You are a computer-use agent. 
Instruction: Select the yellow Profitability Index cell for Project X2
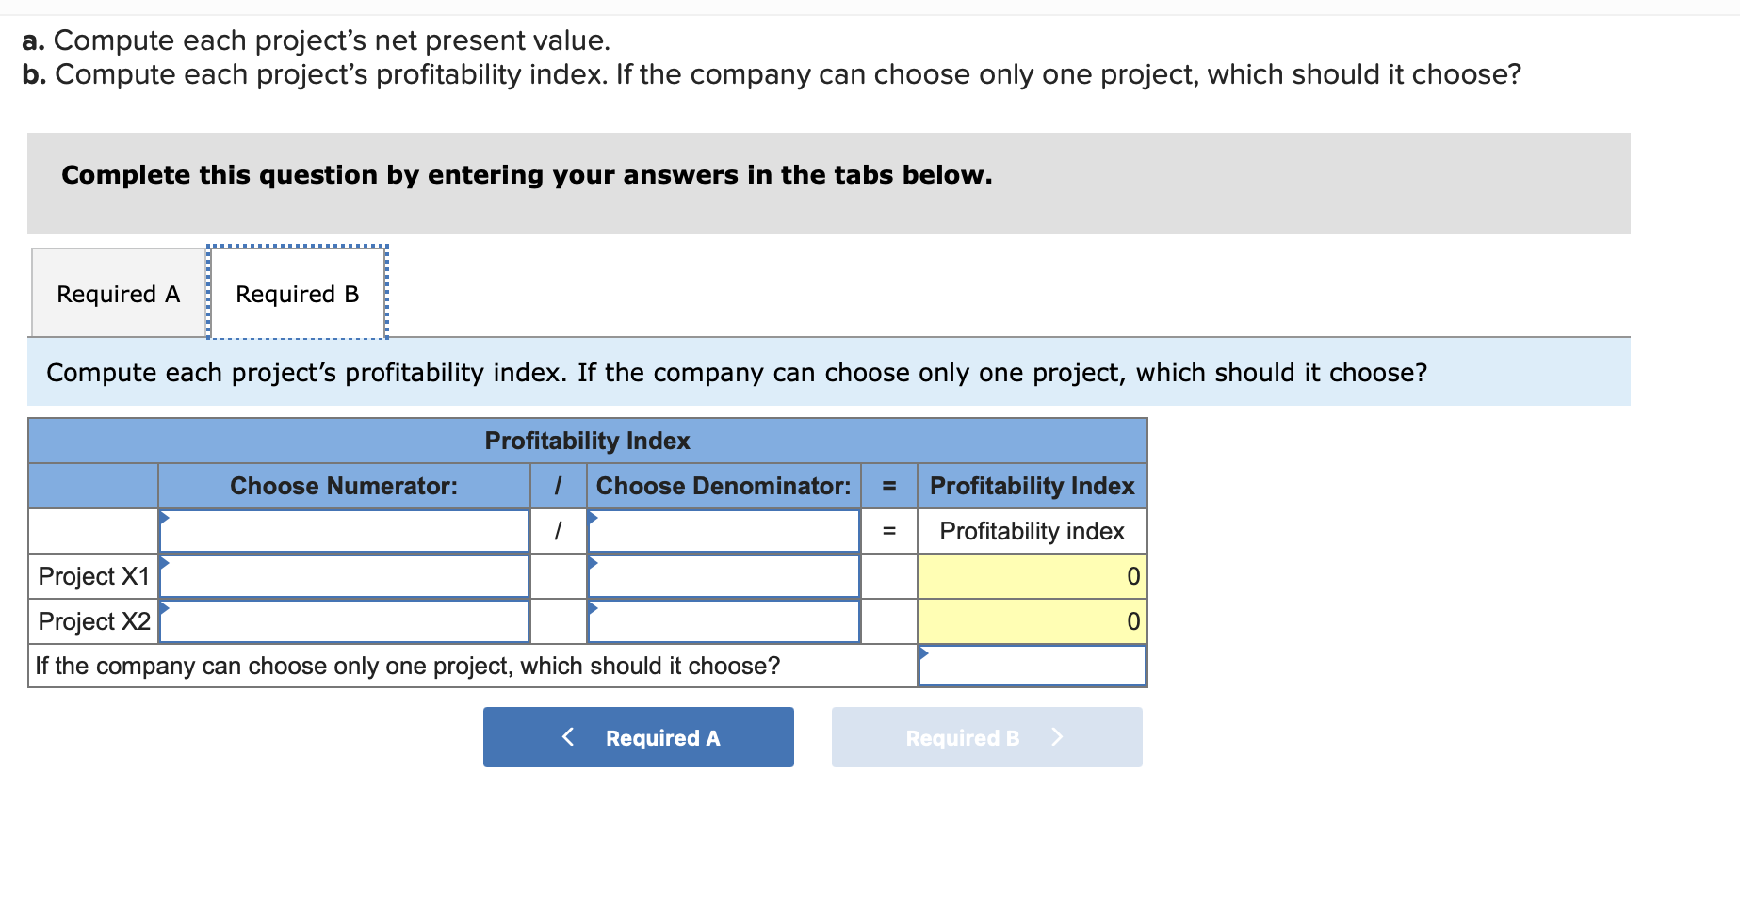point(1032,621)
